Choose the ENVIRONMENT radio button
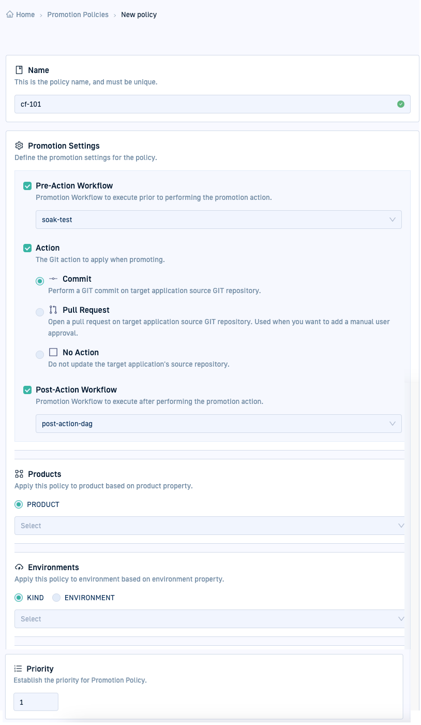 tap(56, 598)
